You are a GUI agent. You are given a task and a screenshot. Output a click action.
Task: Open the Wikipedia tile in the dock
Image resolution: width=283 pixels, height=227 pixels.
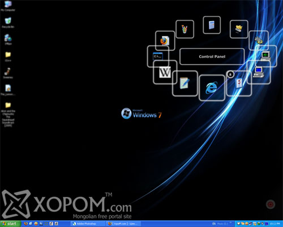(x=165, y=72)
